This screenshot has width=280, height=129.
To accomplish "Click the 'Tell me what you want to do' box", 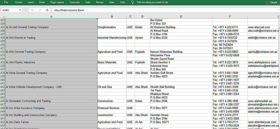I will pyautogui.click(x=152, y=2).
